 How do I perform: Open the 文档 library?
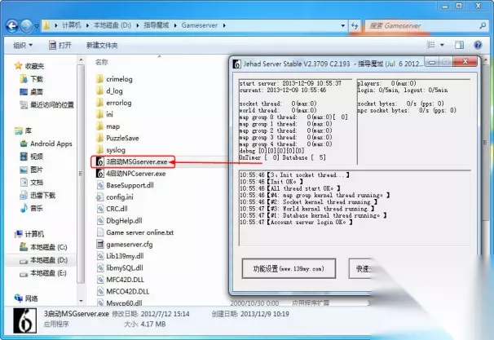(31, 182)
